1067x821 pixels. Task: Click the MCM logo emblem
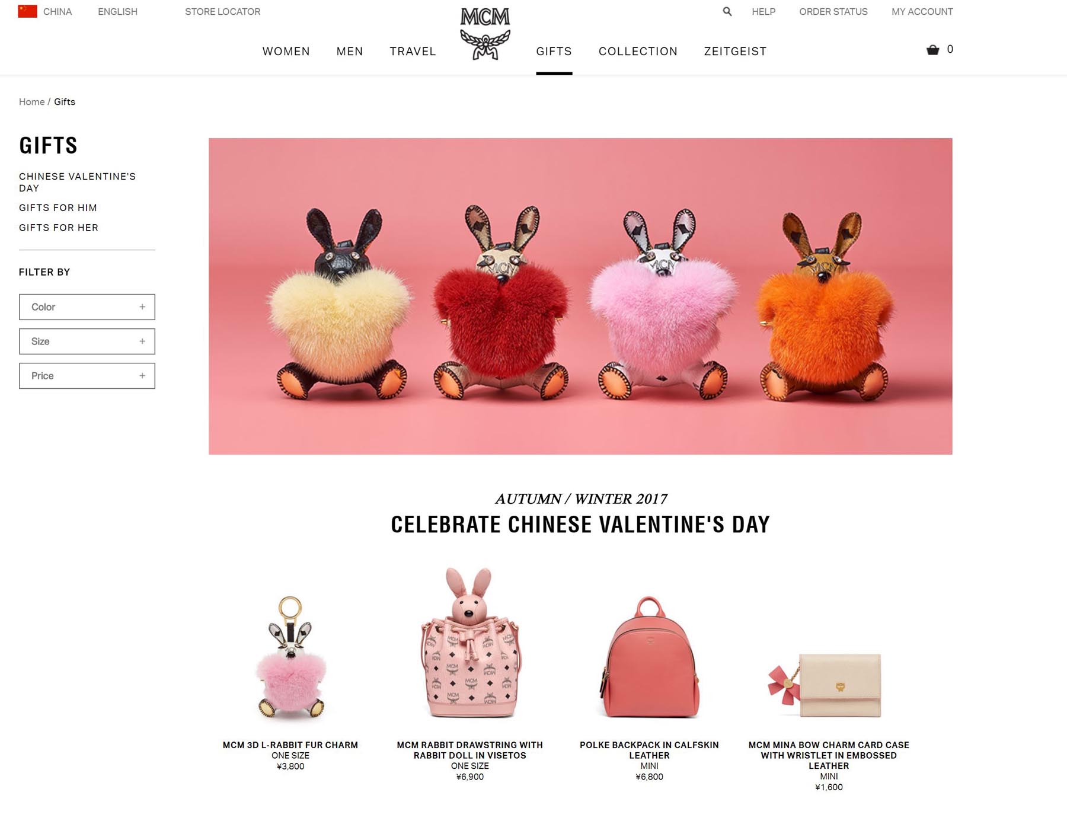pos(485,33)
